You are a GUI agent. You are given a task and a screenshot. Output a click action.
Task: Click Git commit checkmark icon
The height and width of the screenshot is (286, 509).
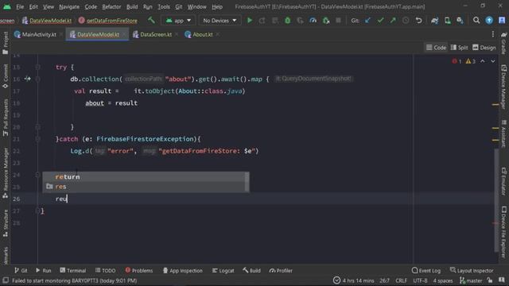[380, 21]
